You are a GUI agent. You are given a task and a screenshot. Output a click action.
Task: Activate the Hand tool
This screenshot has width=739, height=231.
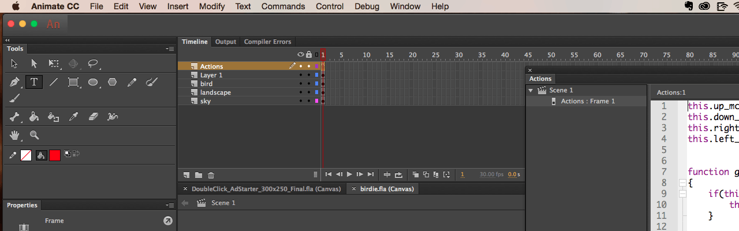[14, 135]
